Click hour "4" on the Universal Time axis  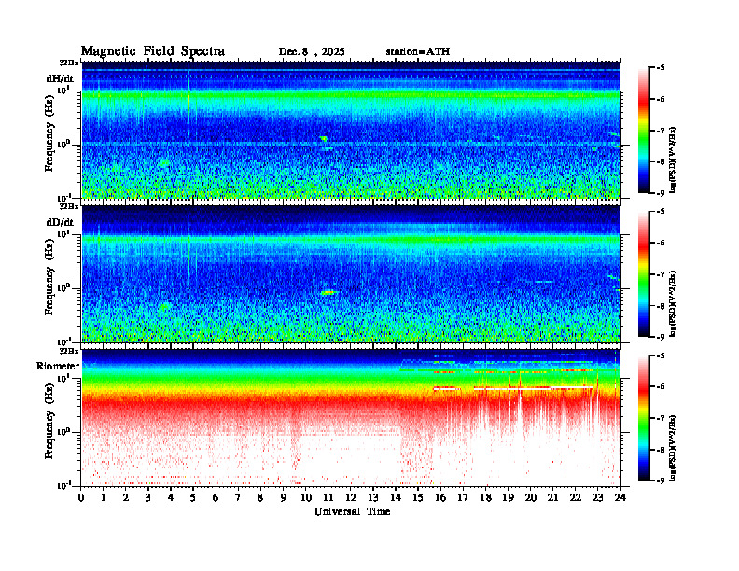tap(171, 498)
